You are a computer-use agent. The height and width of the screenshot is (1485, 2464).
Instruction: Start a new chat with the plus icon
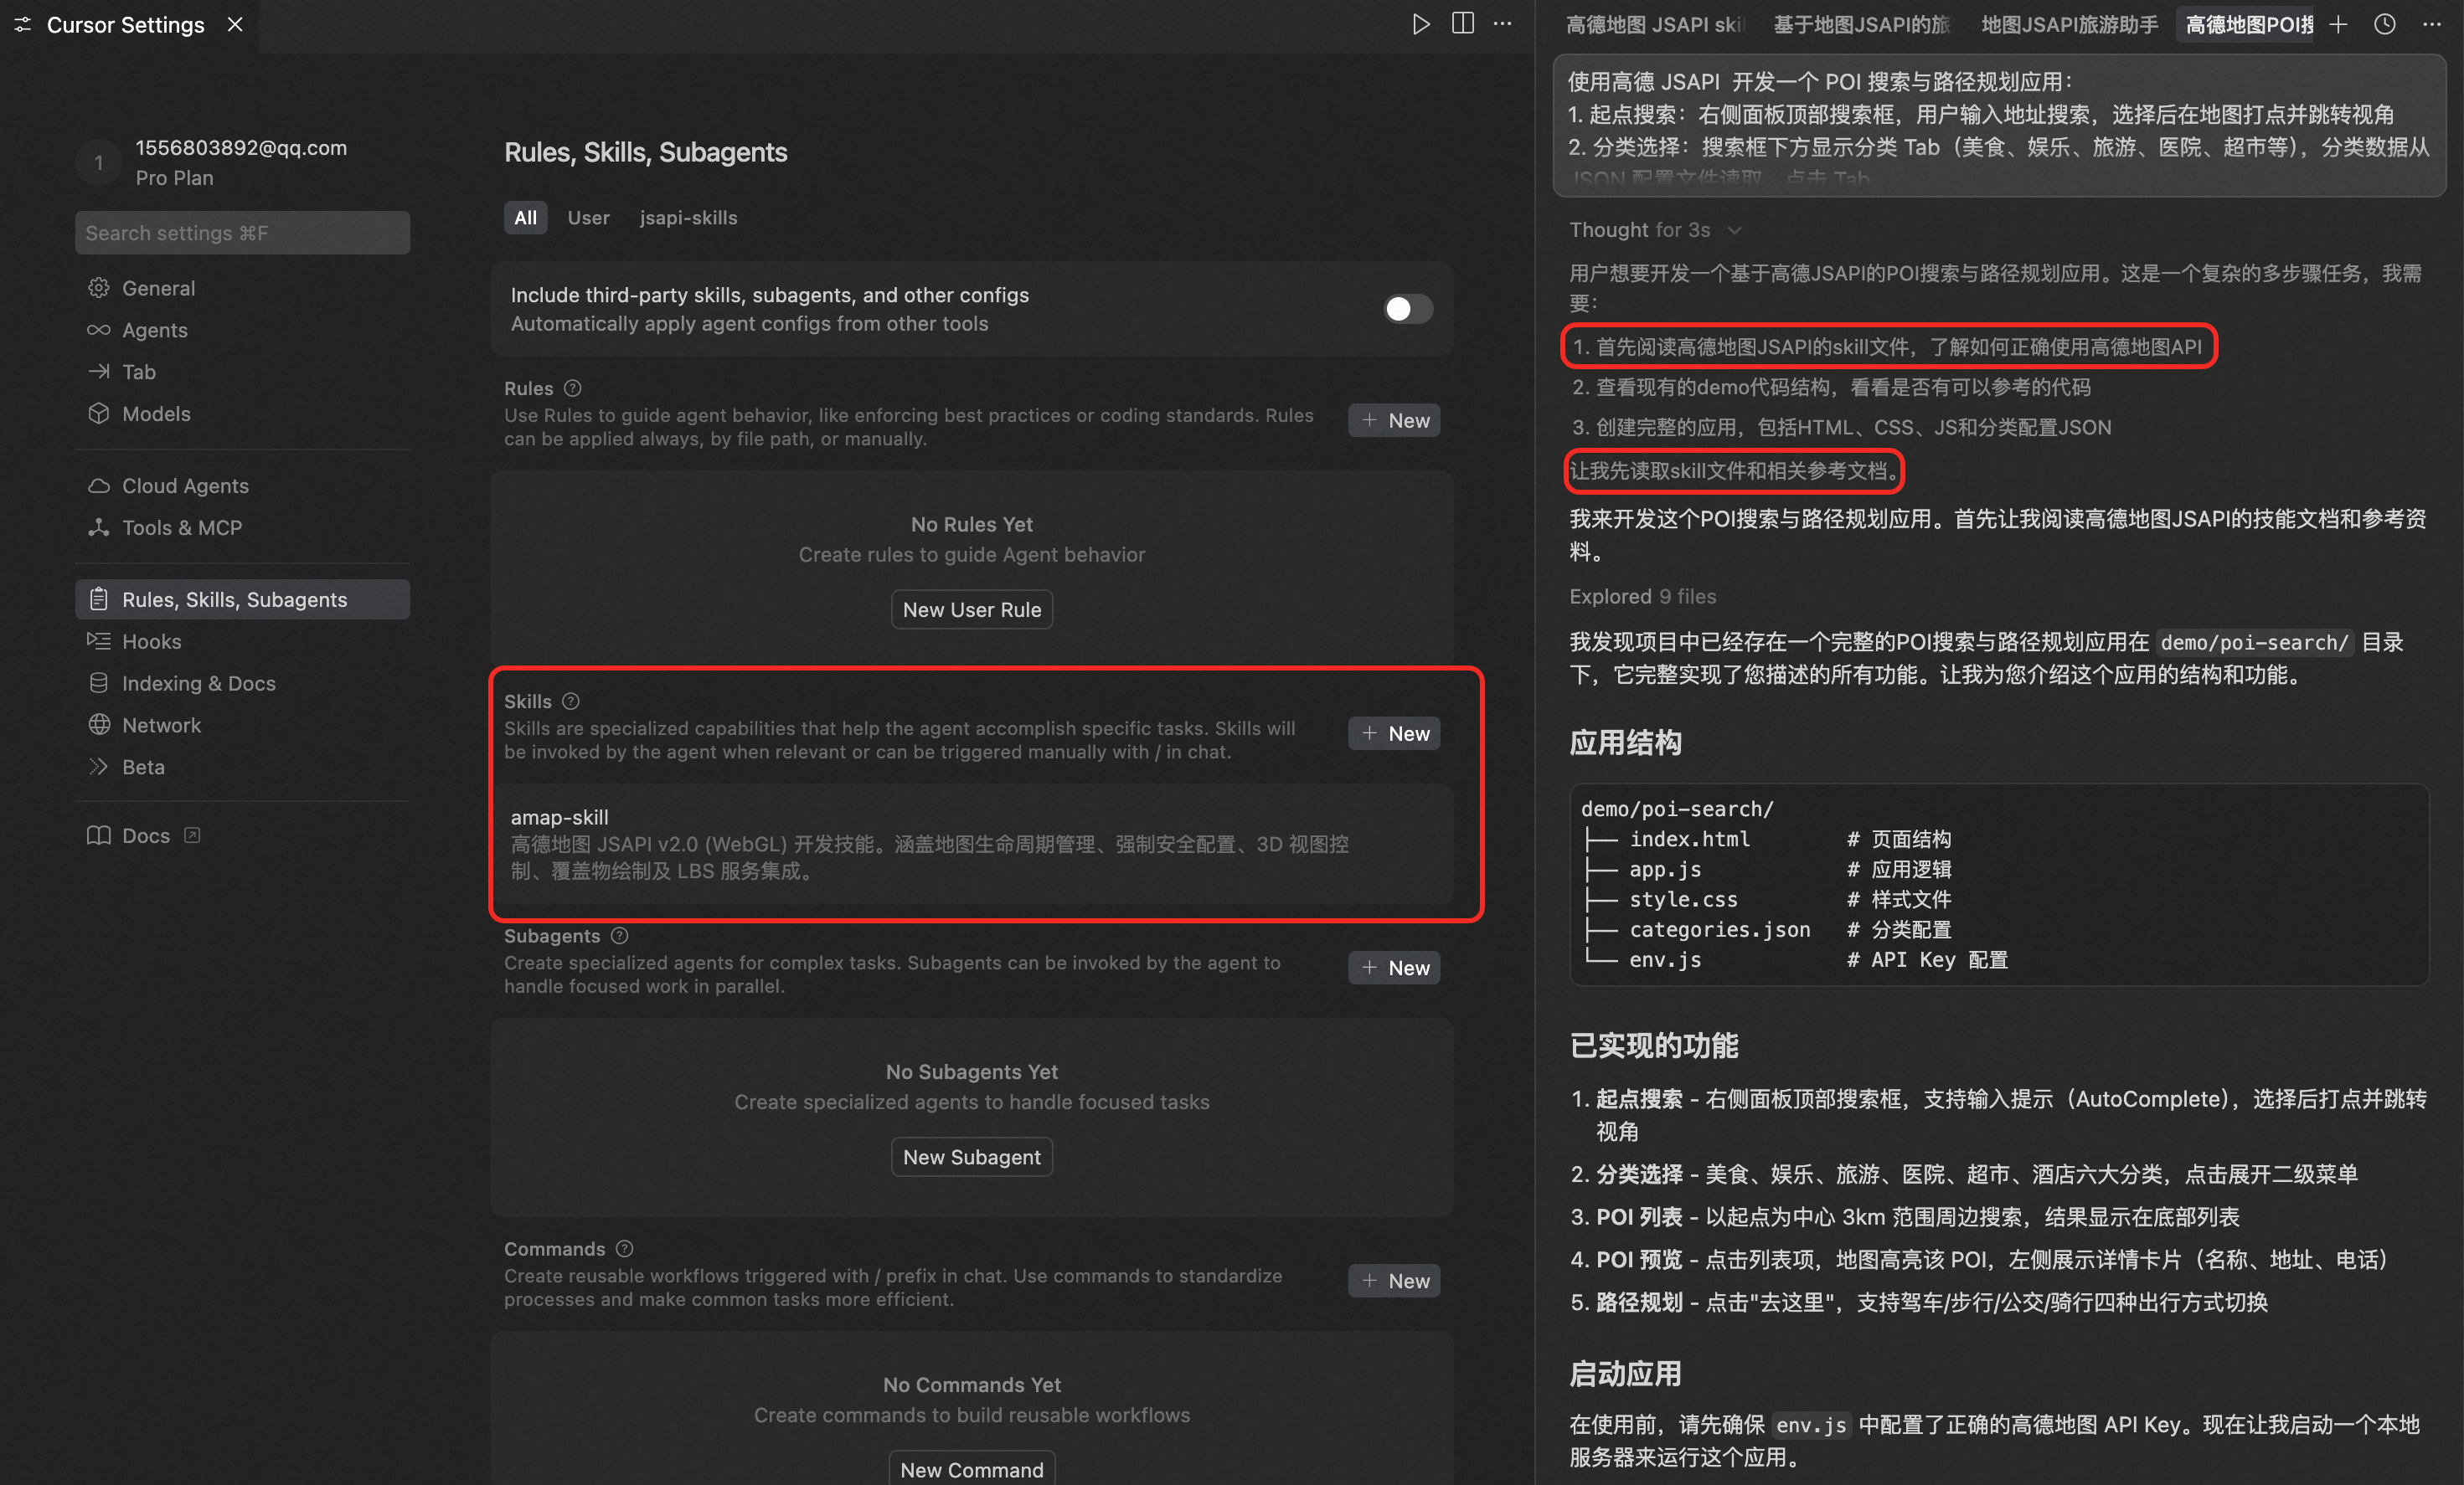point(2338,25)
